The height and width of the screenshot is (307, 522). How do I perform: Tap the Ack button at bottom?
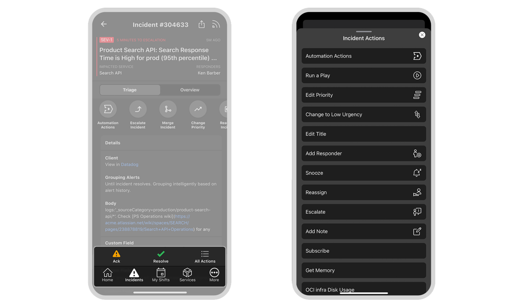116,256
